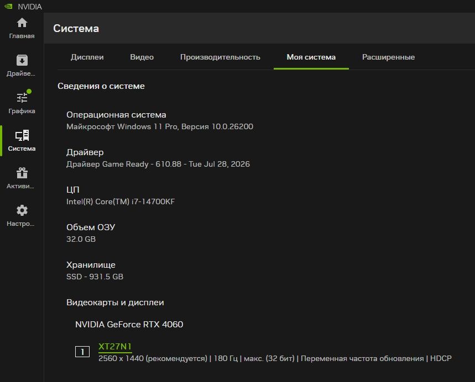Click the Хранилище label

(91, 264)
